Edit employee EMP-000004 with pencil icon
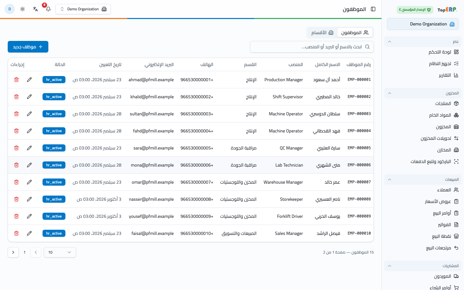The width and height of the screenshot is (464, 290). click(x=29, y=131)
